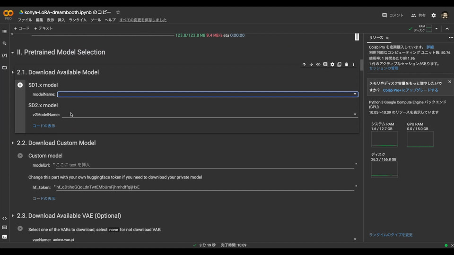Viewport: 454px width, 255px height.
Task: Add a comment to cell icon
Action: pos(325,65)
